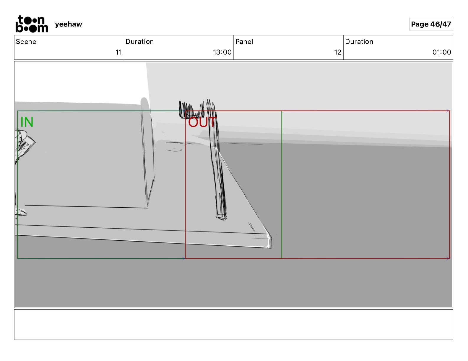468x361 pixels.
Task: Click the arrow at the IN frame's bottom end
Action: click(x=183, y=258)
